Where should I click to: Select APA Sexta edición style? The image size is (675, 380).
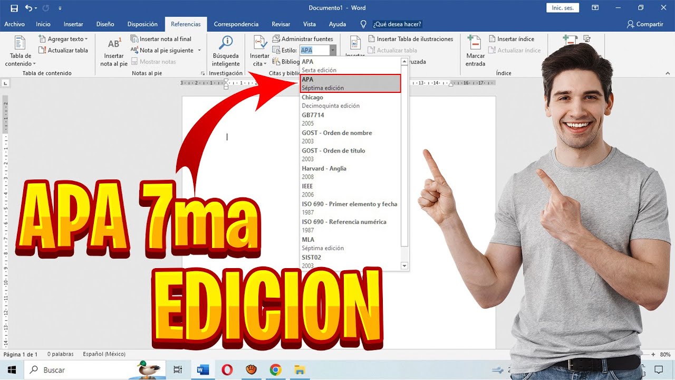point(350,66)
